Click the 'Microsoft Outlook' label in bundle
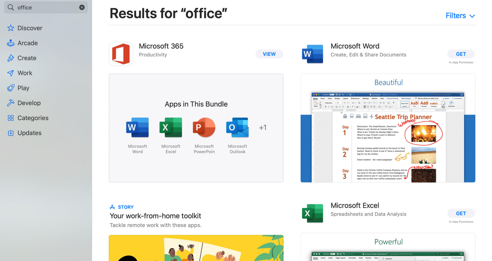492x261 pixels. (237, 149)
